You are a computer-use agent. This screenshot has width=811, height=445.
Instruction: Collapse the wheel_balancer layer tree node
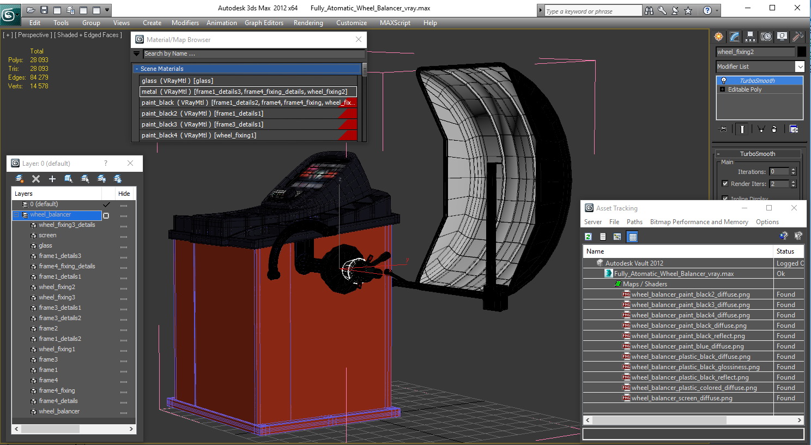(16, 215)
